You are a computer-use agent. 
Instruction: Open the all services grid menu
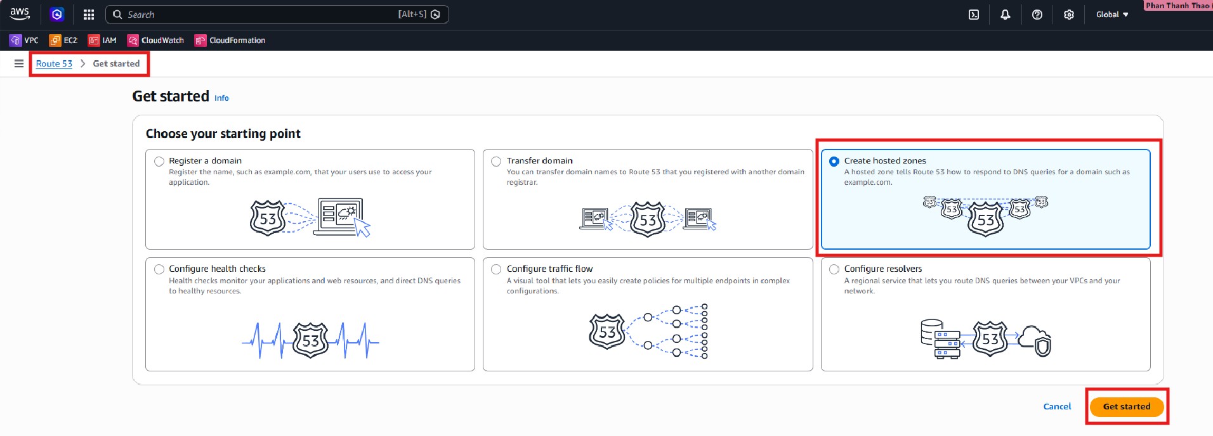coord(89,15)
